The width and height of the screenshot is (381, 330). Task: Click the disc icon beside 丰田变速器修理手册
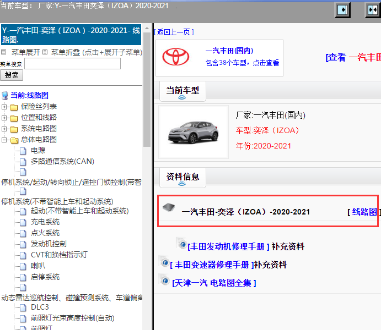pos(164,261)
